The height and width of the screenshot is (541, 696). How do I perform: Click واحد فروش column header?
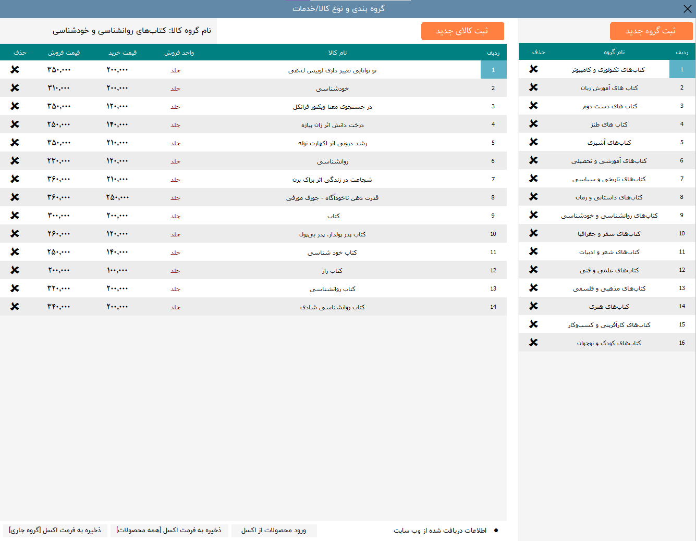pyautogui.click(x=179, y=53)
